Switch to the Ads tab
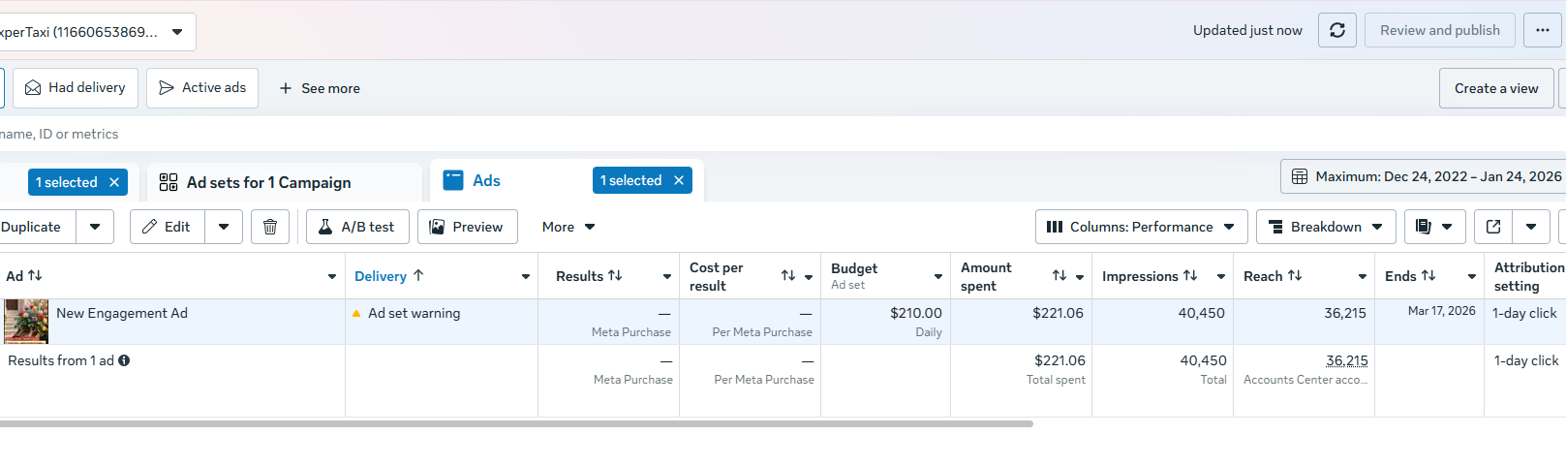This screenshot has height=466, width=1566. coord(486,180)
